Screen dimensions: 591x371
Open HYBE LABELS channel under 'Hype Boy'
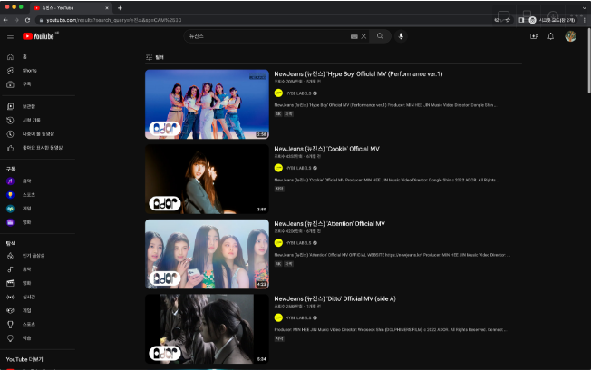(x=297, y=93)
